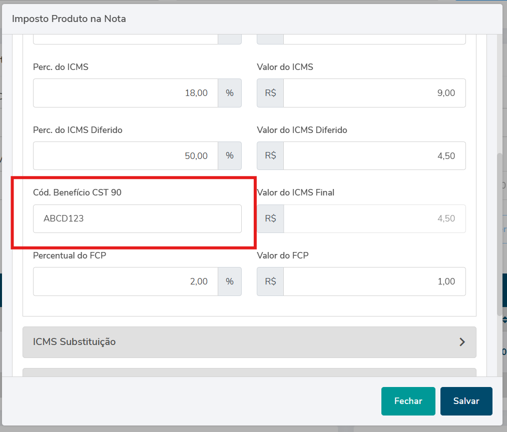The image size is (507, 432).
Task: Click percent symbol beside Percentual do FCP
Action: 230,281
